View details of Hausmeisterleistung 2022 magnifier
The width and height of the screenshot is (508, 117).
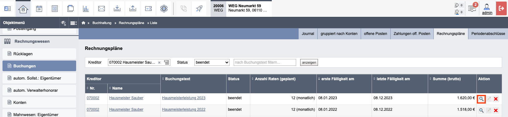(x=481, y=110)
